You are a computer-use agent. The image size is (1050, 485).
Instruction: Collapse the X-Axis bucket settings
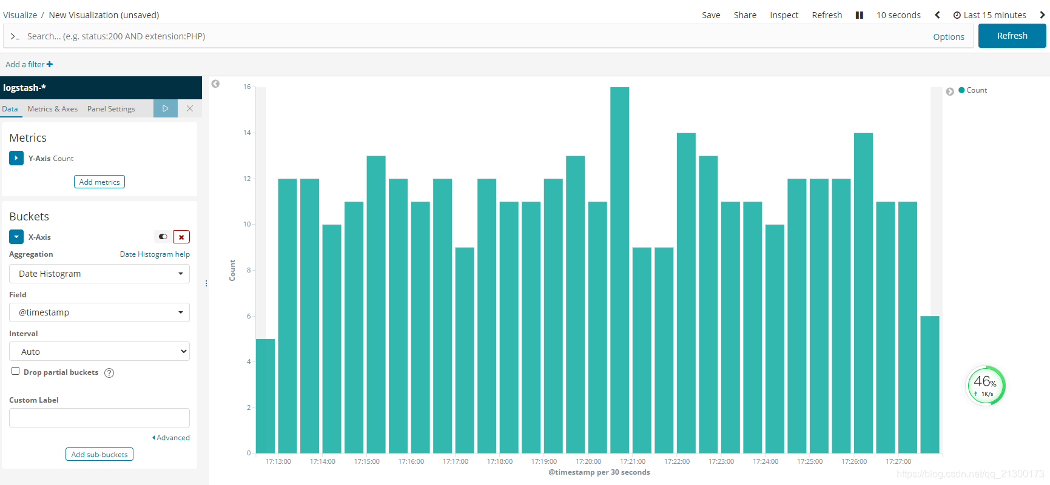click(x=16, y=237)
